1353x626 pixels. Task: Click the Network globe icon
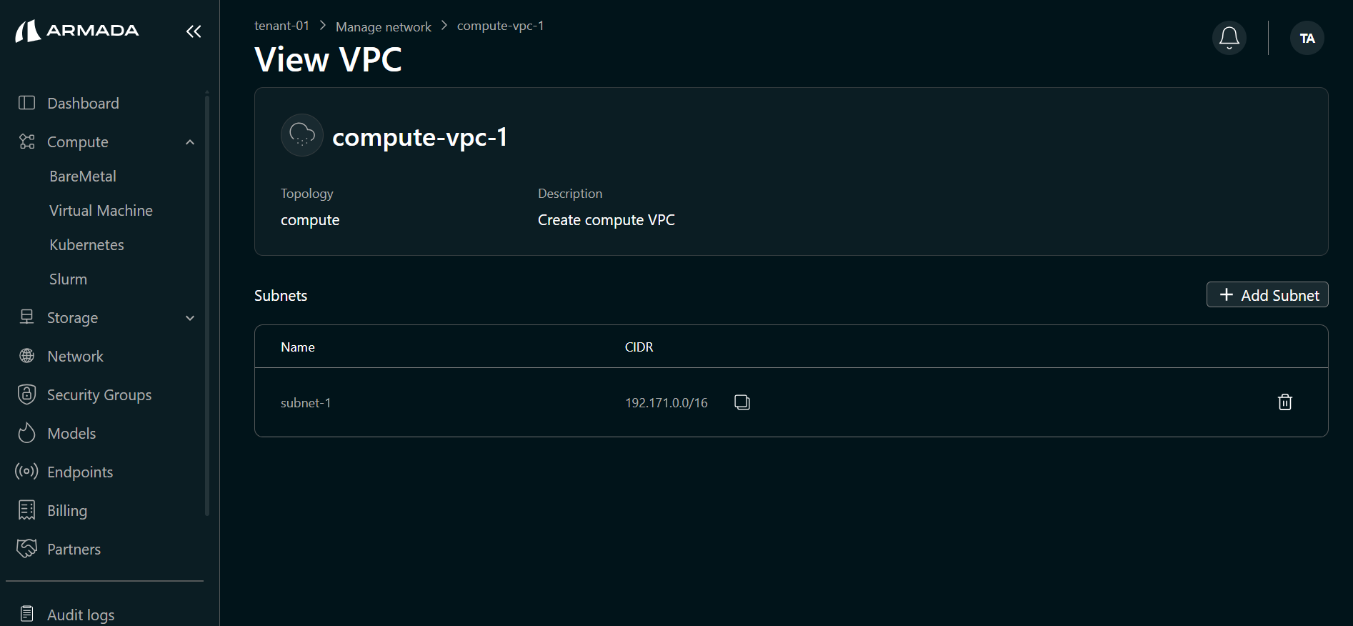tap(26, 356)
